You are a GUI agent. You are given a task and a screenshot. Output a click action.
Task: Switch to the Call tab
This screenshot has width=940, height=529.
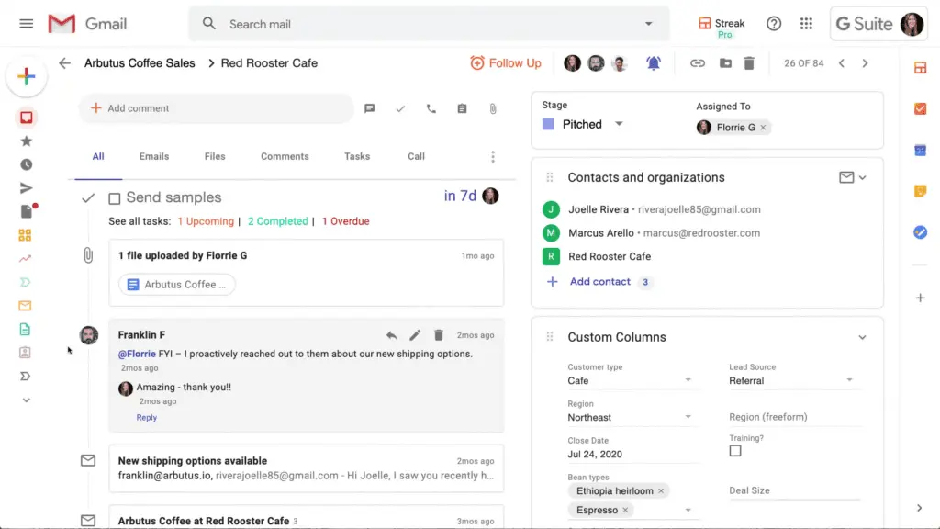point(416,156)
